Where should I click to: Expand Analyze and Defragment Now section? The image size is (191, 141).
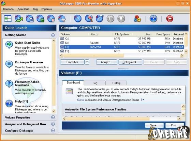point(53,124)
